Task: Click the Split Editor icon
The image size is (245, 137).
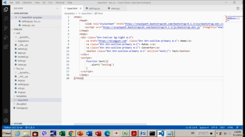Action: click(238, 8)
